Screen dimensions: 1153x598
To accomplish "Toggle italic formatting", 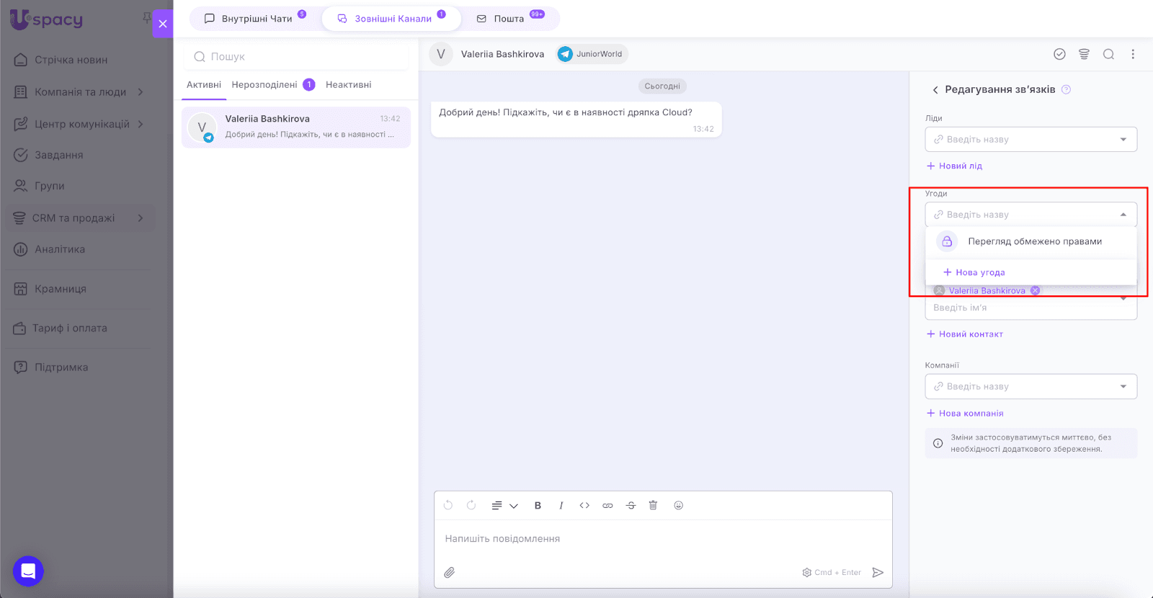I will coord(561,506).
